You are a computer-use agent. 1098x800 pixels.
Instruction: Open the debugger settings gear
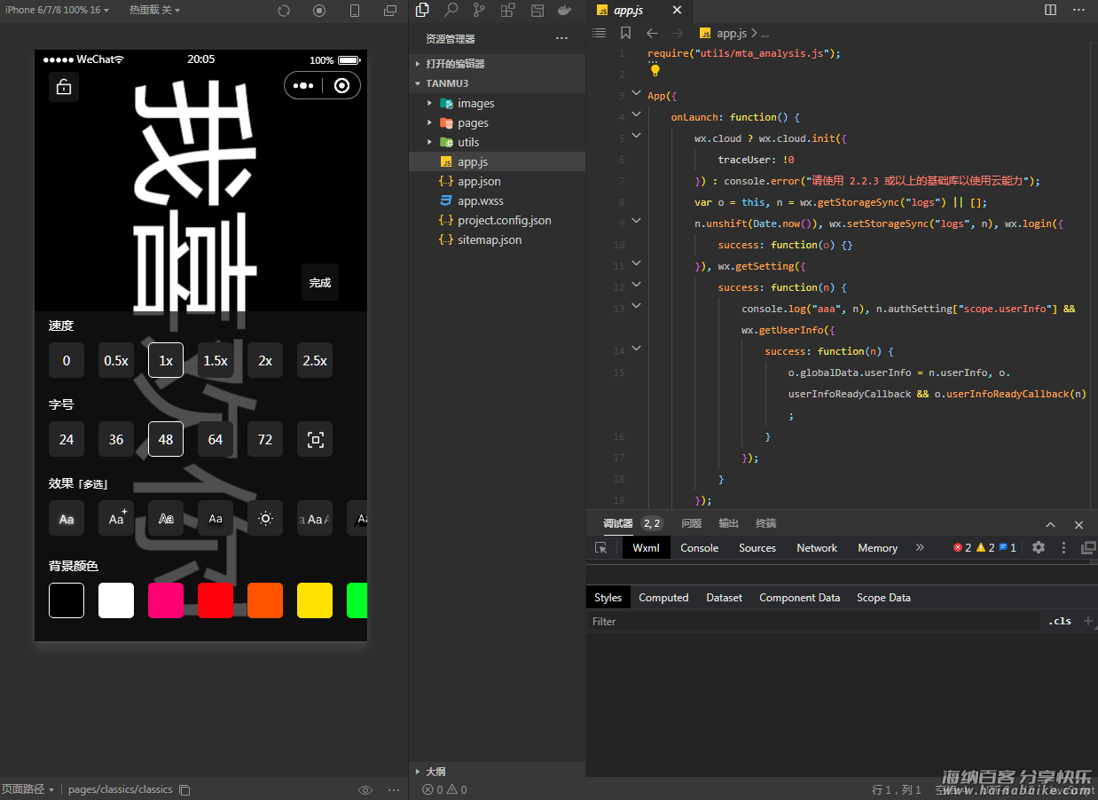(1039, 548)
